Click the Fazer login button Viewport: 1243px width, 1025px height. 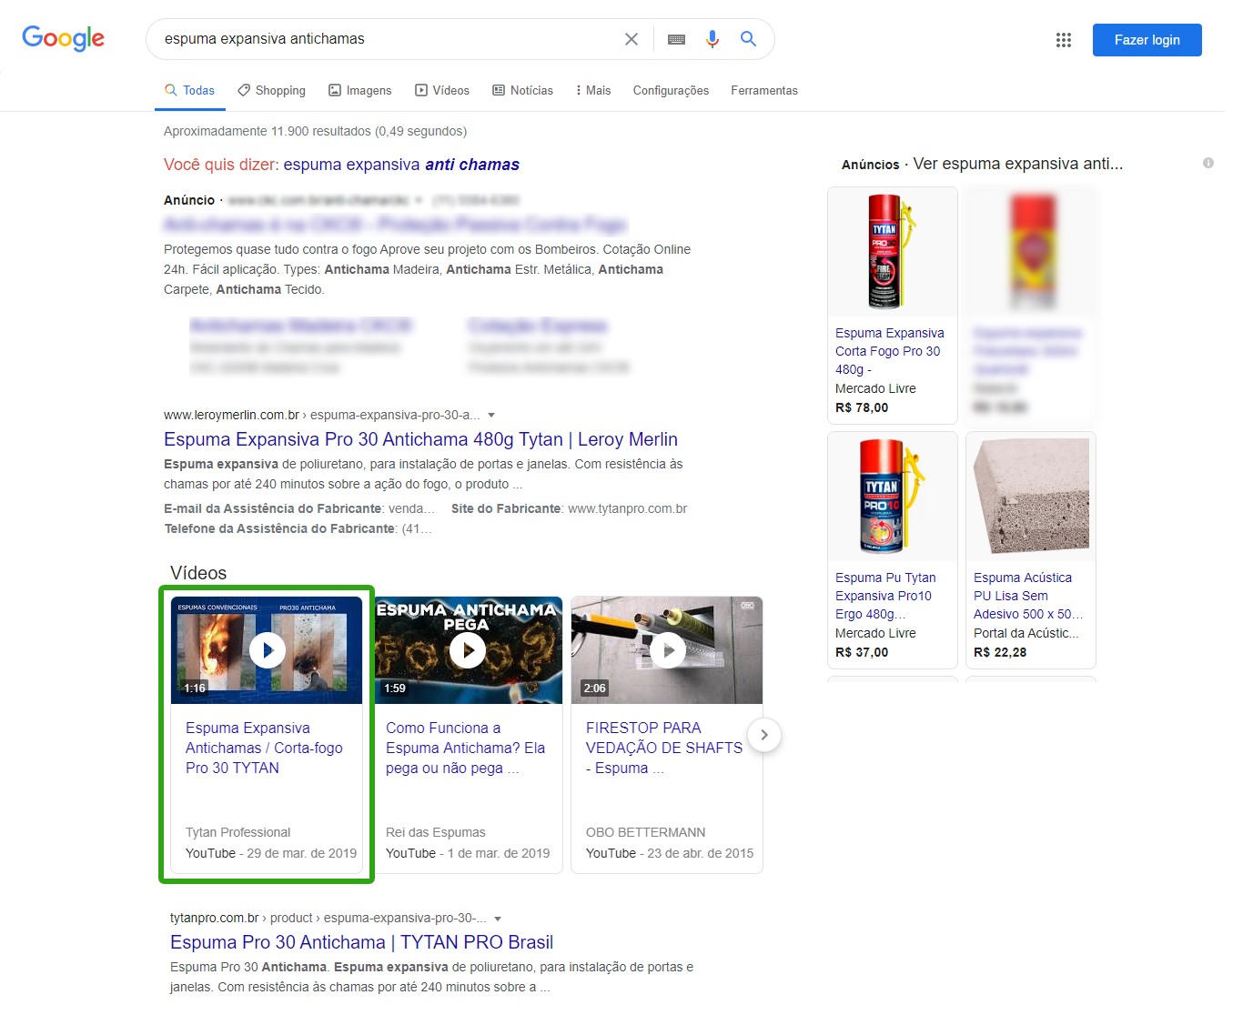pyautogui.click(x=1147, y=40)
